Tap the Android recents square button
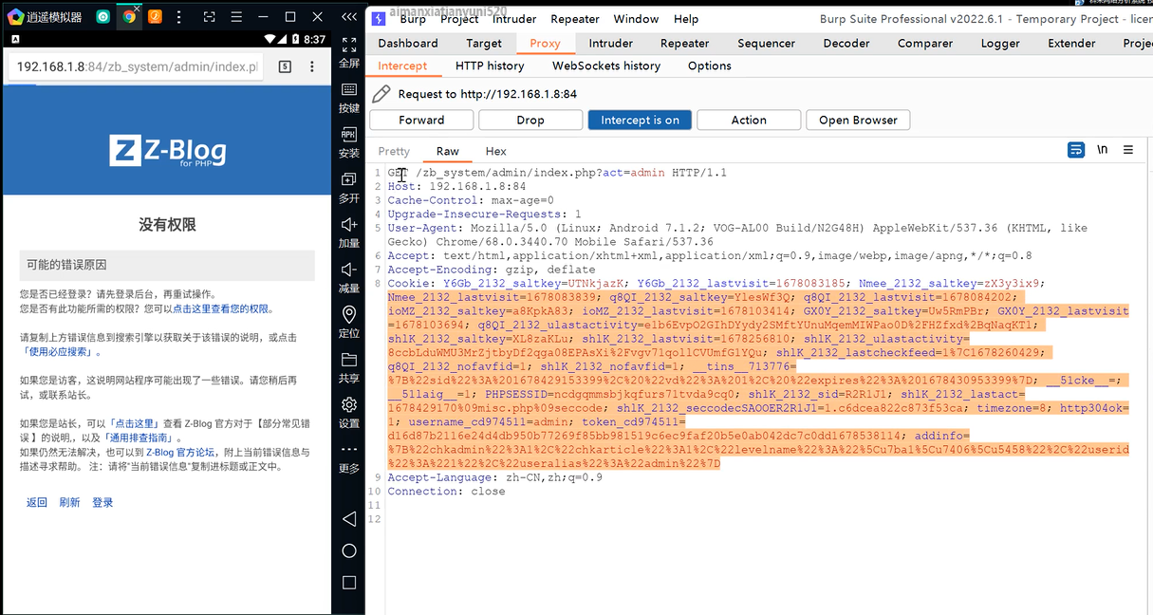The height and width of the screenshot is (615, 1153). [348, 582]
